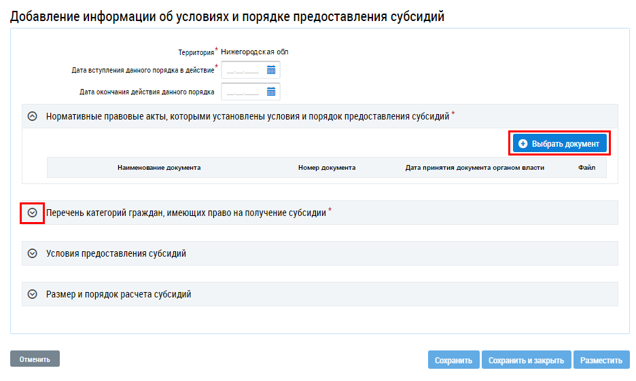The image size is (636, 381).
Task: Click the Файл column header
Action: tap(586, 167)
